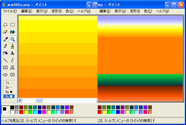Pick the white swatch in left palette
This screenshot has height=125, width=186.
[x=12, y=112]
